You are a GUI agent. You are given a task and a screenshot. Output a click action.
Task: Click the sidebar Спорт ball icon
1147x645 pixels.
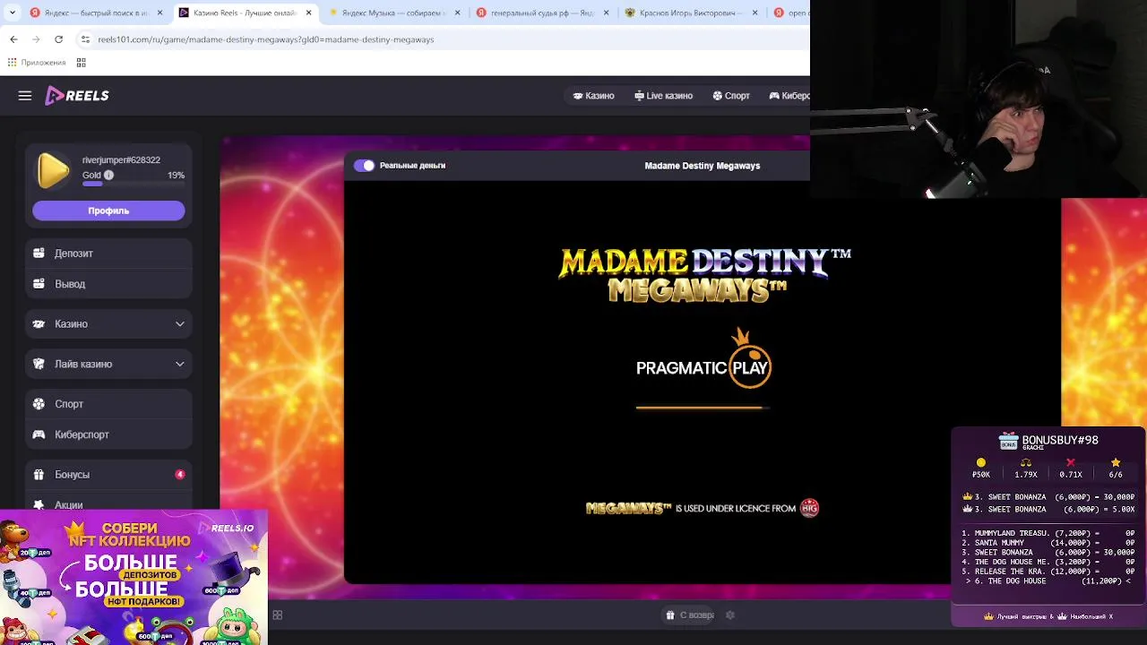39,404
